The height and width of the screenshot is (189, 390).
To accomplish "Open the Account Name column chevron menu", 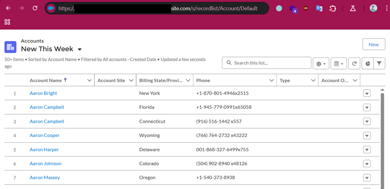I will (90, 80).
